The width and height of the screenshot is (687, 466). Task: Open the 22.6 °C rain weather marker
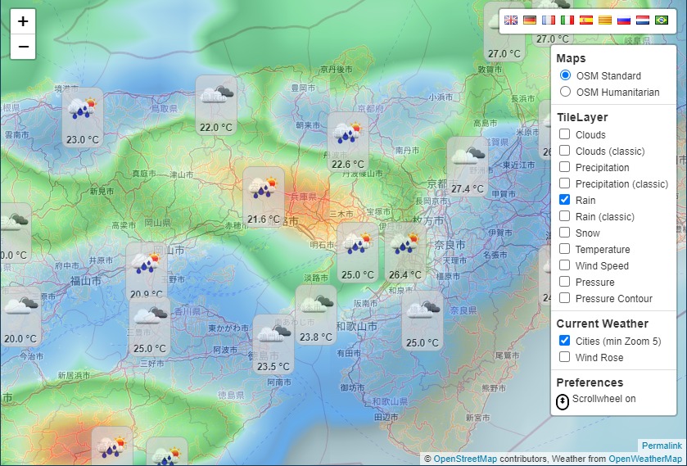point(348,142)
